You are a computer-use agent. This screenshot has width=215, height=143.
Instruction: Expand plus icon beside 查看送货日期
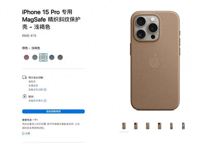(45, 90)
